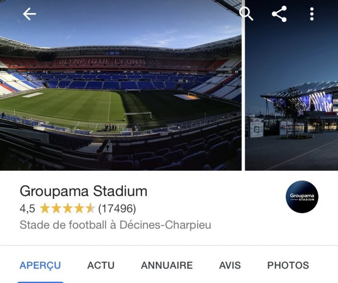Open the ANNUAIRE tab
Viewport: 338px width, 283px height.
(167, 266)
